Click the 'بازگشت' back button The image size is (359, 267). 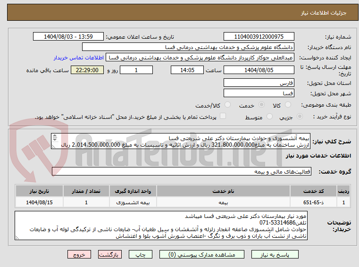110,254
